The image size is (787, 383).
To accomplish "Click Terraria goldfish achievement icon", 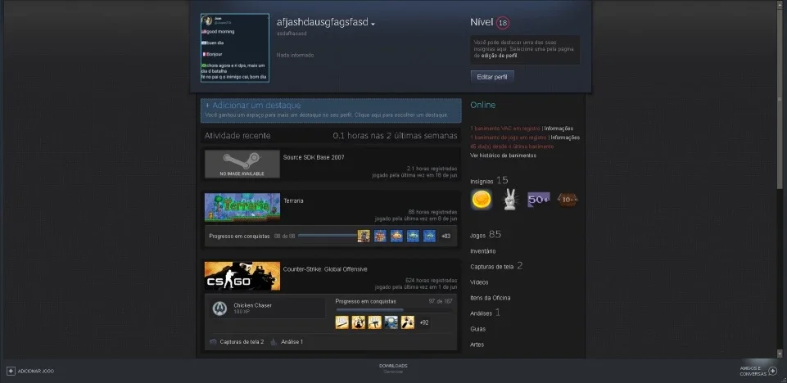I will 396,237.
